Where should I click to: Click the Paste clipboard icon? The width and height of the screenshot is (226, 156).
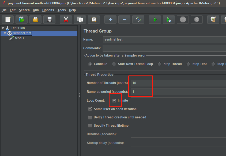(94, 19)
